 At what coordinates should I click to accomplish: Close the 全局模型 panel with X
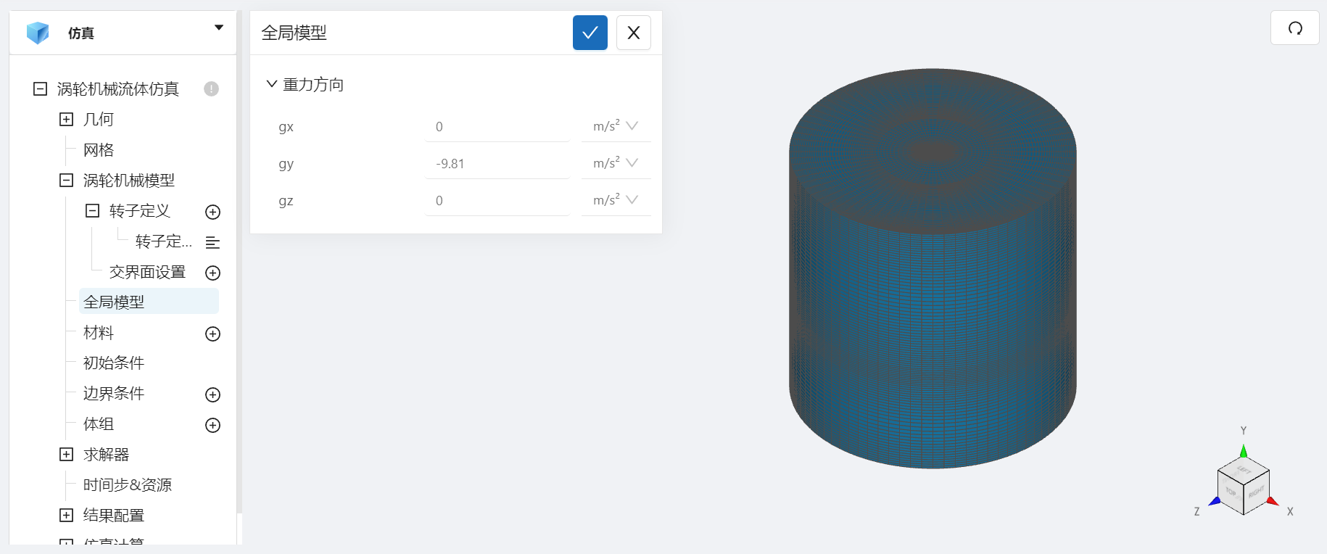[634, 33]
